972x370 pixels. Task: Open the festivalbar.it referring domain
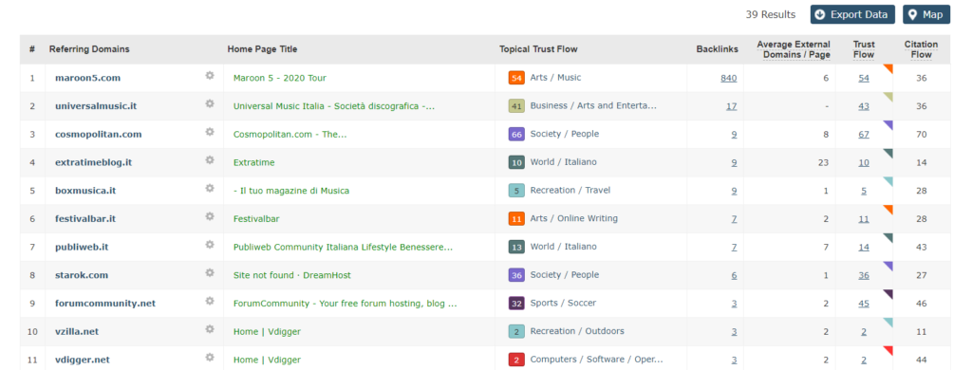tap(84, 219)
